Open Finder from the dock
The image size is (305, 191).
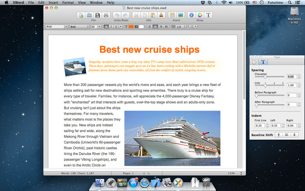point(100,183)
